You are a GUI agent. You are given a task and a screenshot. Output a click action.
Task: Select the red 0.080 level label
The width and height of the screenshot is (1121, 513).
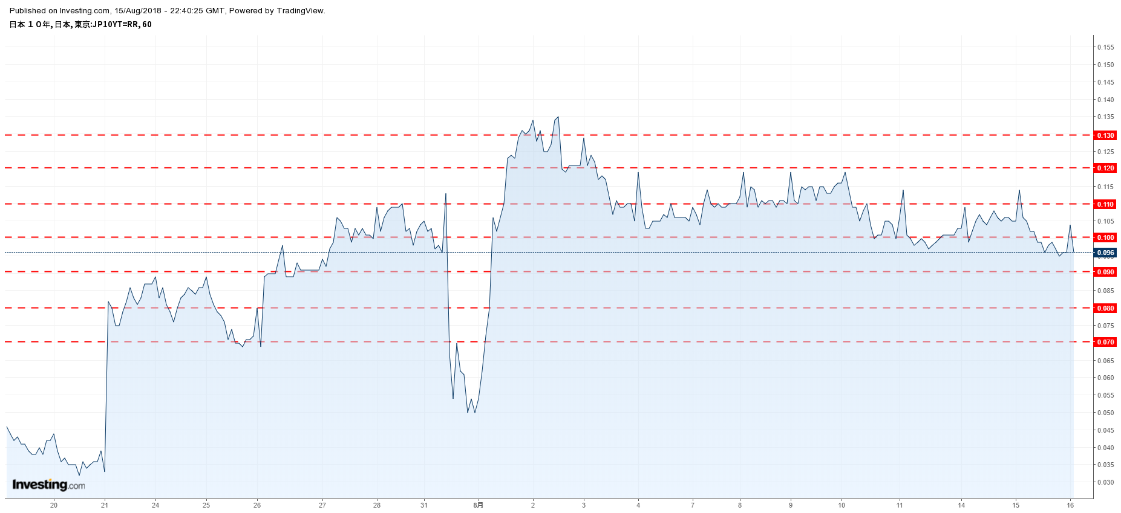point(1105,308)
